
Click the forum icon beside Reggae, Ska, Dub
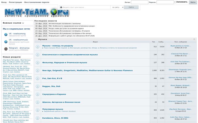(x=37, y=86)
